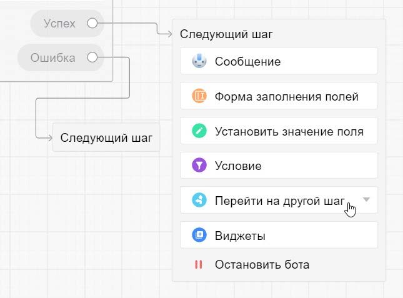The image size is (403, 298).
Task: Click the Перейти на другой шаг label
Action: coord(279,201)
